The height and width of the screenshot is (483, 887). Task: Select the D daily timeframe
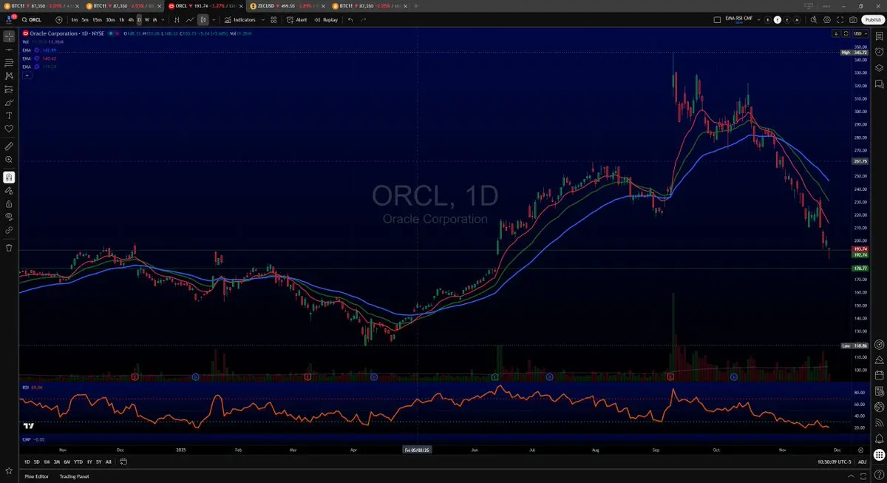point(139,20)
